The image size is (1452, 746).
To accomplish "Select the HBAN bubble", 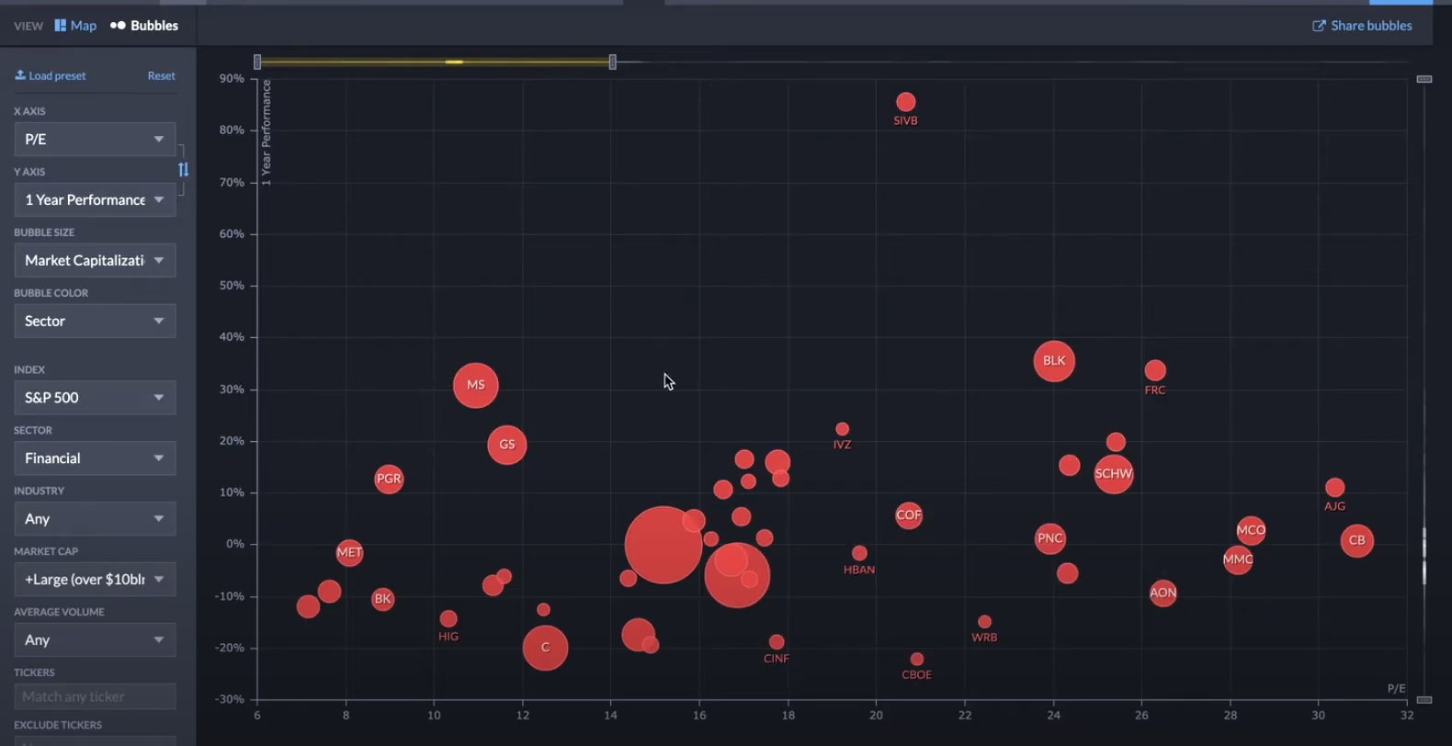I will pyautogui.click(x=859, y=553).
